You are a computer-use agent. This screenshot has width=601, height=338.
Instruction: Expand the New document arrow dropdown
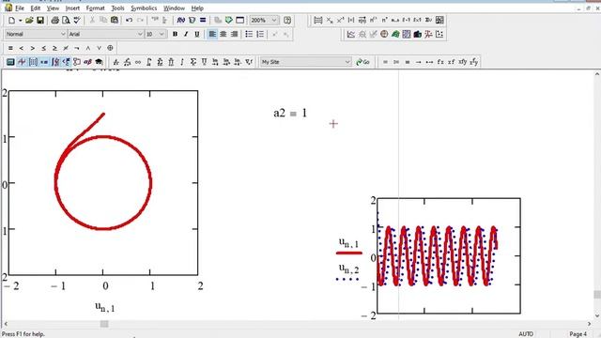pos(20,21)
